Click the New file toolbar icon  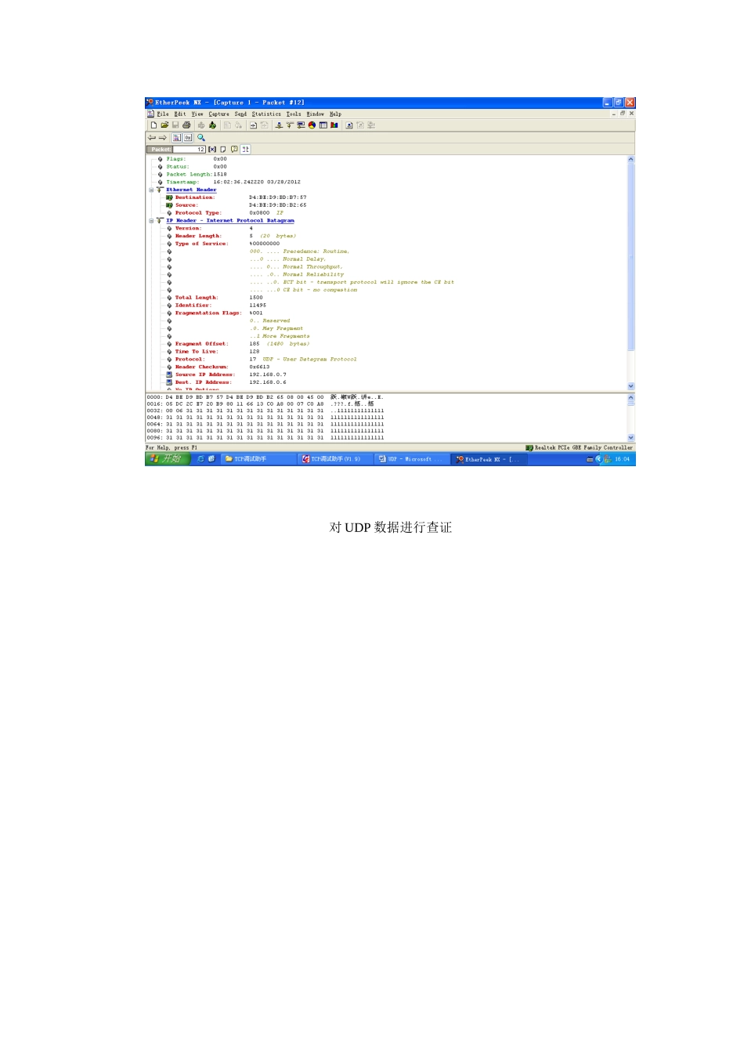153,125
